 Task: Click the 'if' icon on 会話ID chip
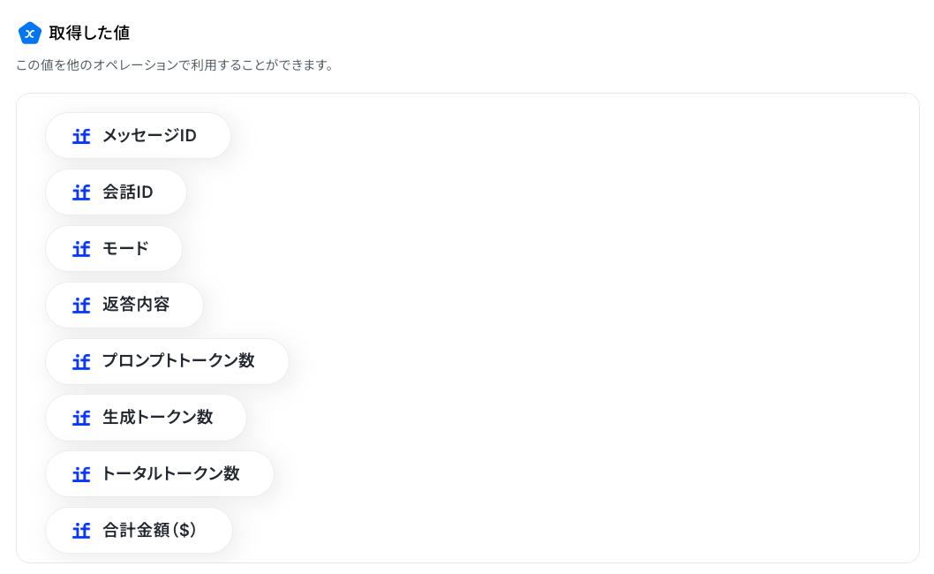(81, 193)
